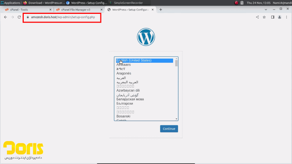Select Беларуская мова language option
Image resolution: width=292 pixels, height=164 pixels.
(x=145, y=99)
